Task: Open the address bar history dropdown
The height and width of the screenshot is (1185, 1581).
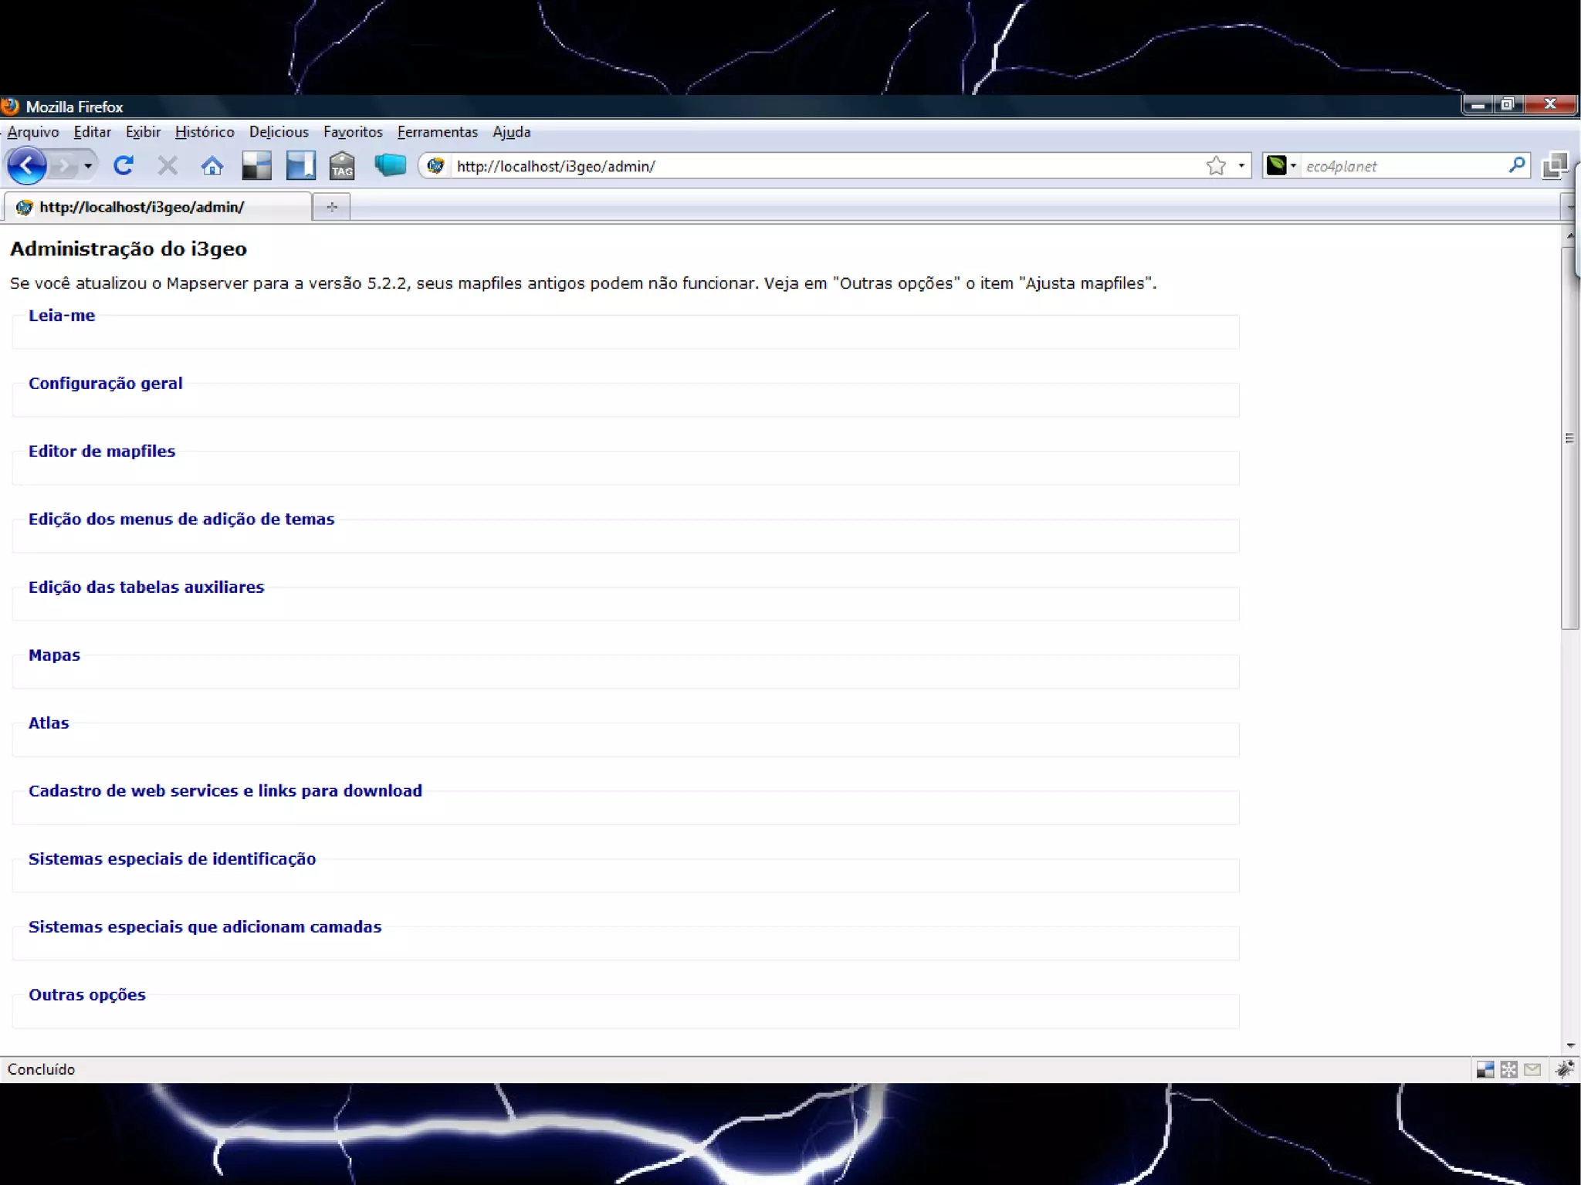Action: 1241,165
